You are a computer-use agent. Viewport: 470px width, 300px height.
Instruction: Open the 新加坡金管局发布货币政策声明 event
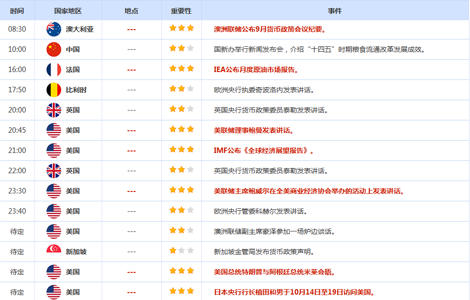(x=264, y=252)
